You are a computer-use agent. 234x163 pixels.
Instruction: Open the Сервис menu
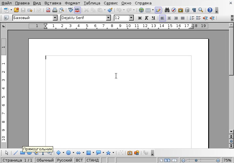tap(111, 3)
